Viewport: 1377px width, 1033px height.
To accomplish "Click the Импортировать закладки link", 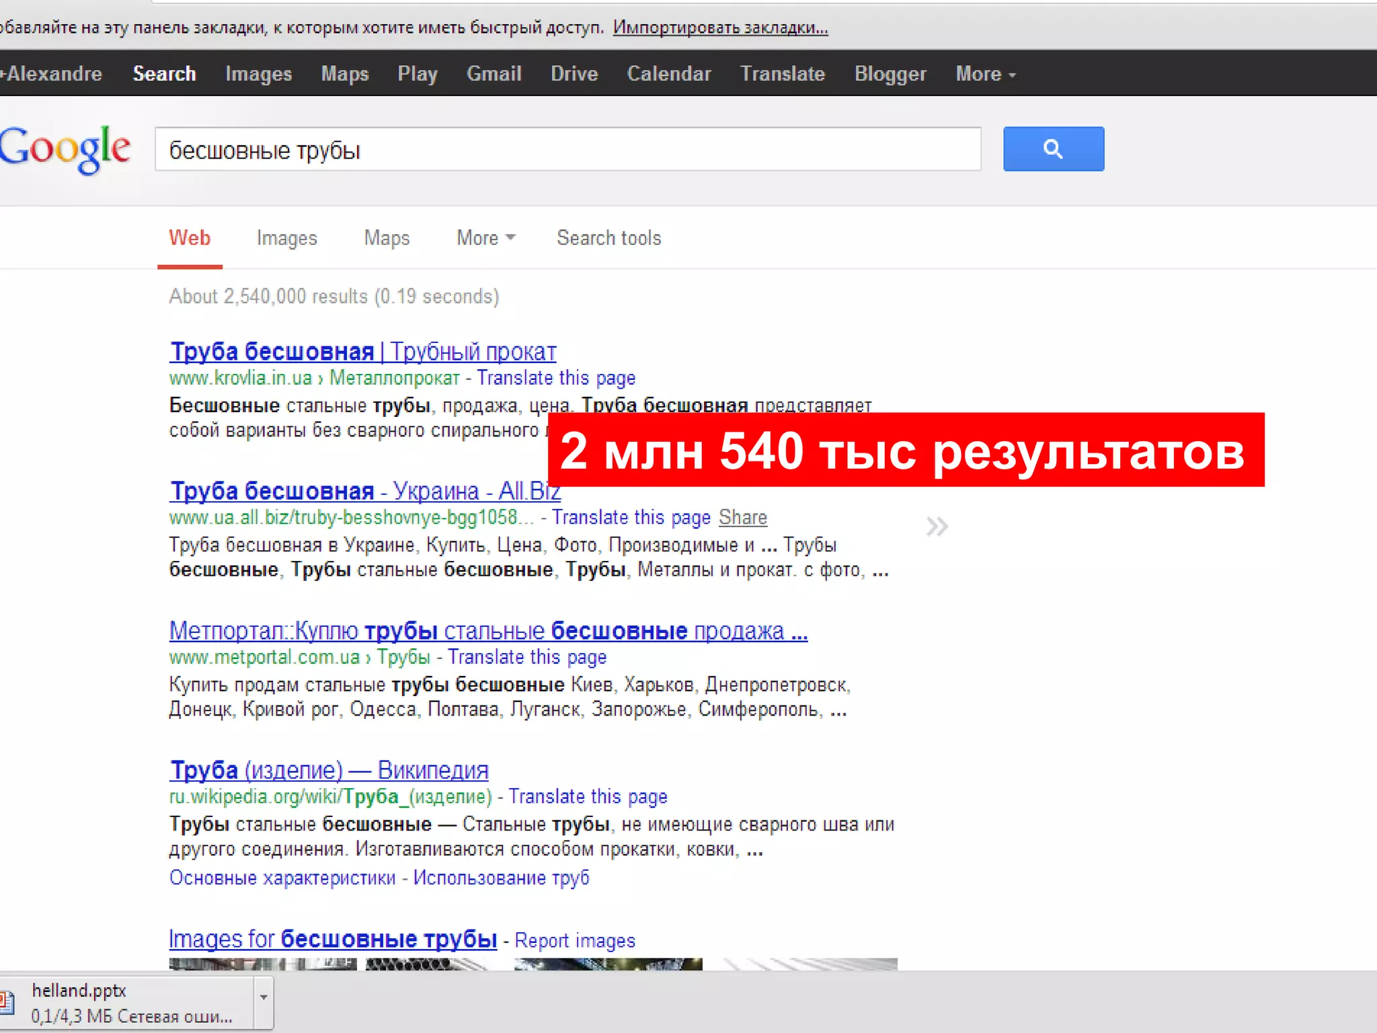I will pos(720,28).
